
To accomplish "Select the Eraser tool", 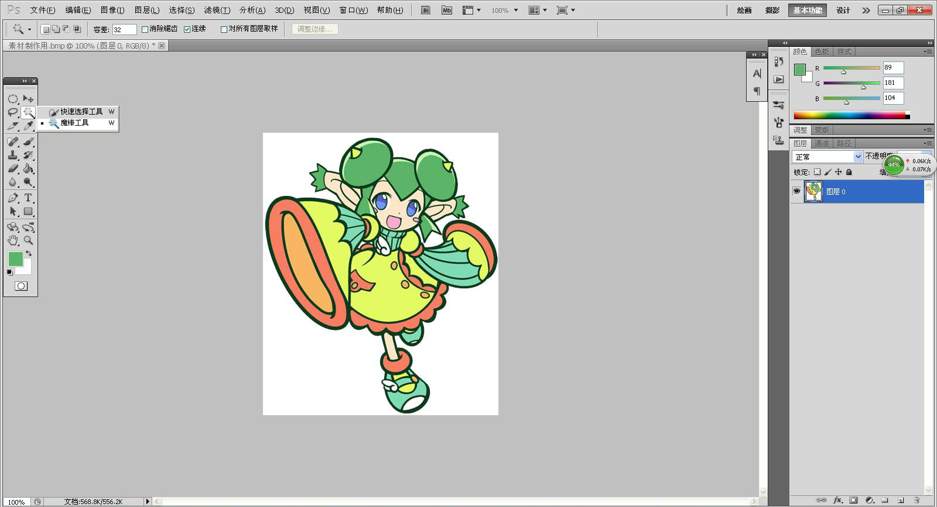I will 12,168.
